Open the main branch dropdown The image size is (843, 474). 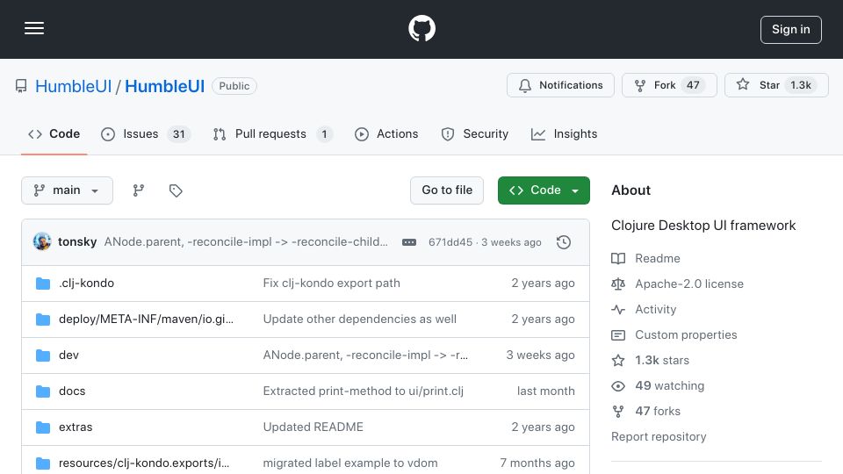pos(68,190)
